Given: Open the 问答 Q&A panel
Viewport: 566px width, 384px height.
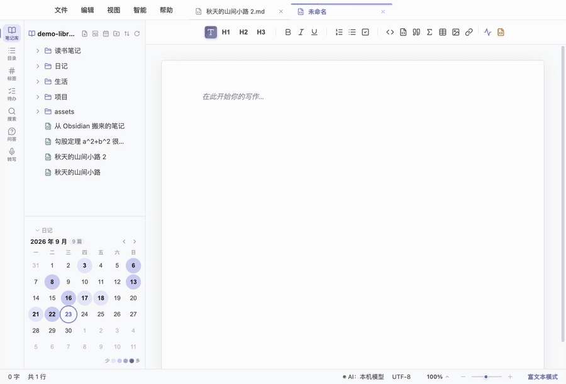Looking at the screenshot, I should pyautogui.click(x=12, y=134).
